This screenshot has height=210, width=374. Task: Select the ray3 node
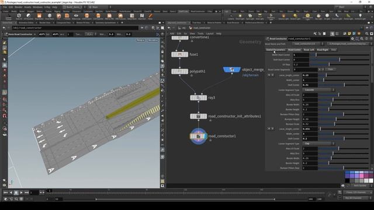pyautogui.click(x=199, y=97)
